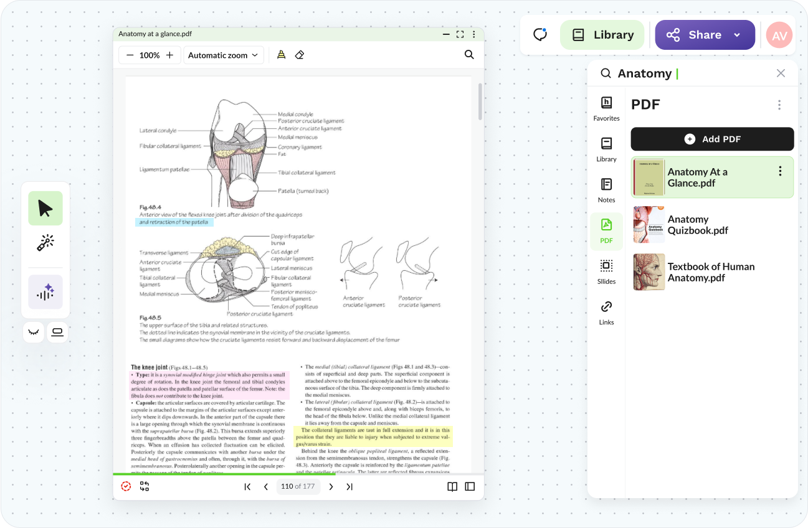This screenshot has height=528, width=808.
Task: Click the 'Anatomy at a glance.pdf' window title
Action: 155,34
